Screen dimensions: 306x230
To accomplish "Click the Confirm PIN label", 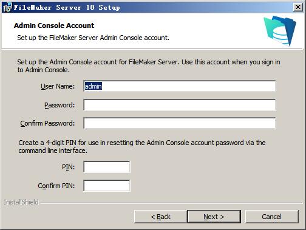I will pos(56,186).
